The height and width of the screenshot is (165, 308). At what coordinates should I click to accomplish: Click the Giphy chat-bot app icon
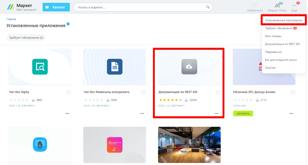[40, 67]
